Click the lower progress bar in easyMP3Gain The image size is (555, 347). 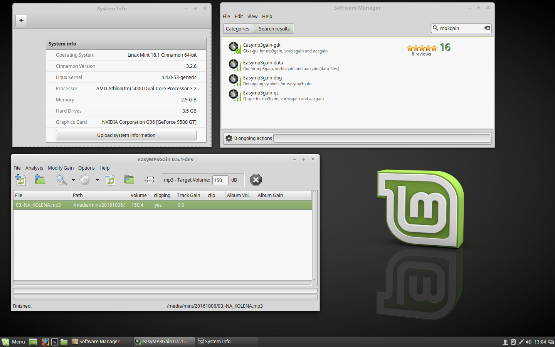(165, 298)
